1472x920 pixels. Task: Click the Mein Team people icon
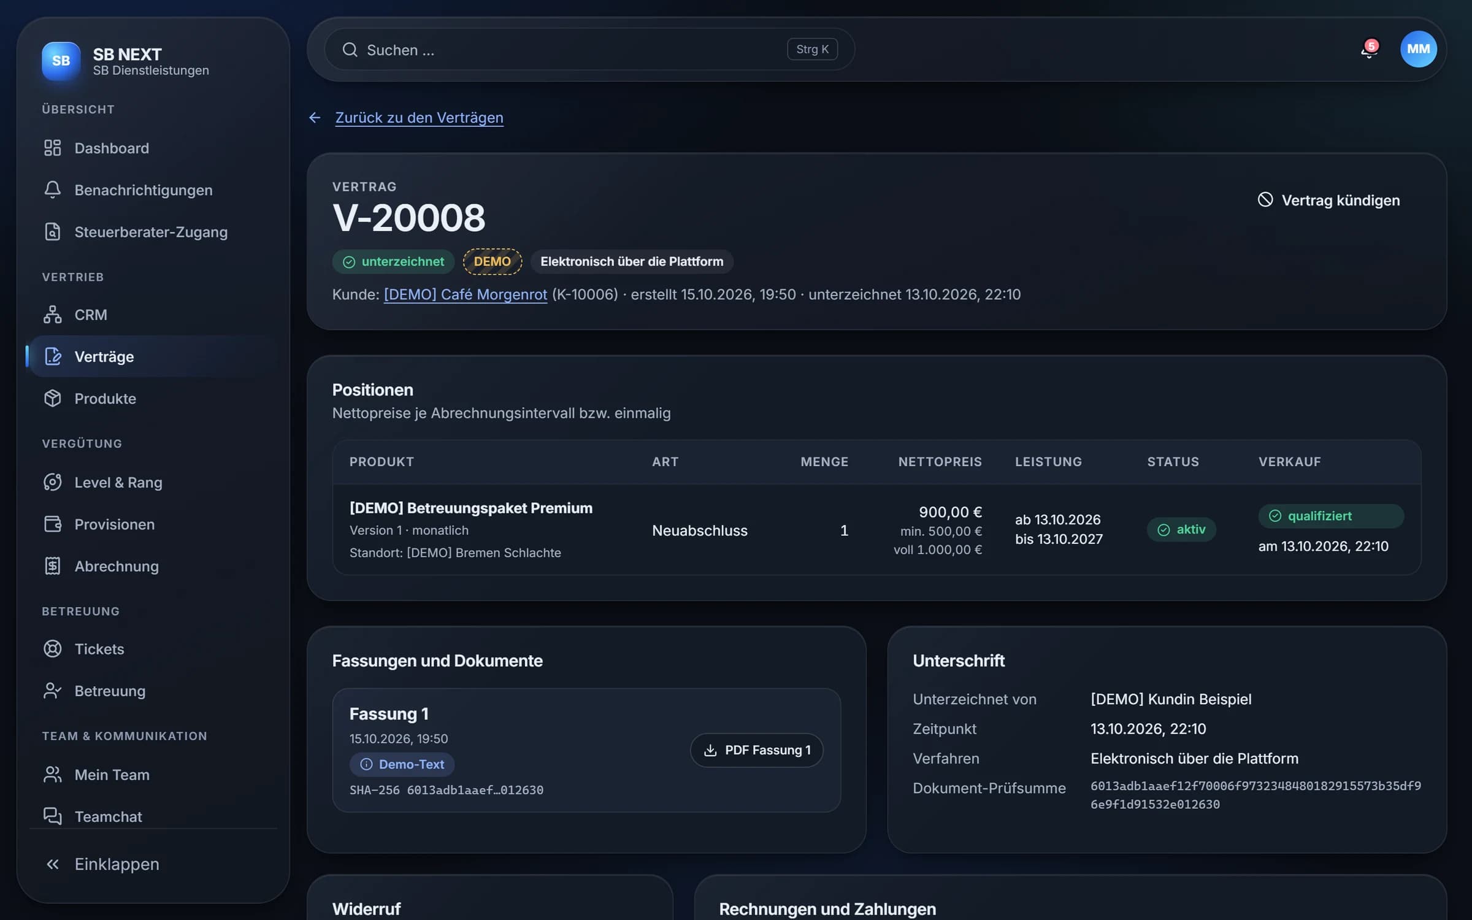[53, 775]
